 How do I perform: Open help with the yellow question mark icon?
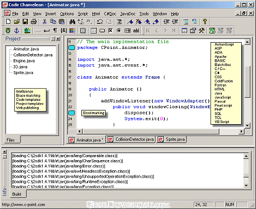[x=205, y=22]
